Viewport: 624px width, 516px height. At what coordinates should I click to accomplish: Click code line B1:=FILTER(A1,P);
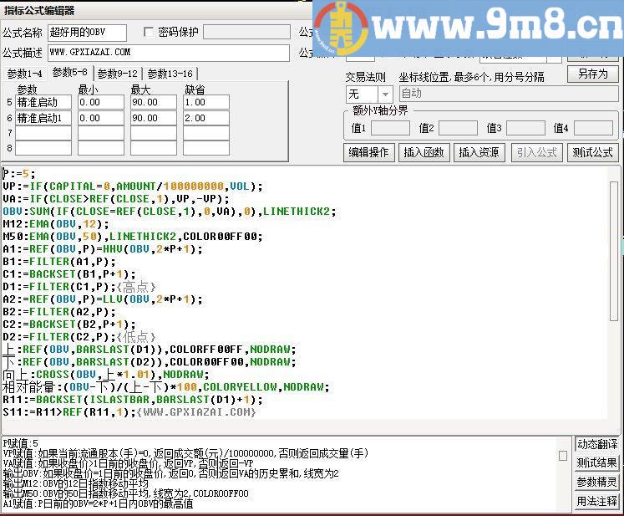click(59, 262)
